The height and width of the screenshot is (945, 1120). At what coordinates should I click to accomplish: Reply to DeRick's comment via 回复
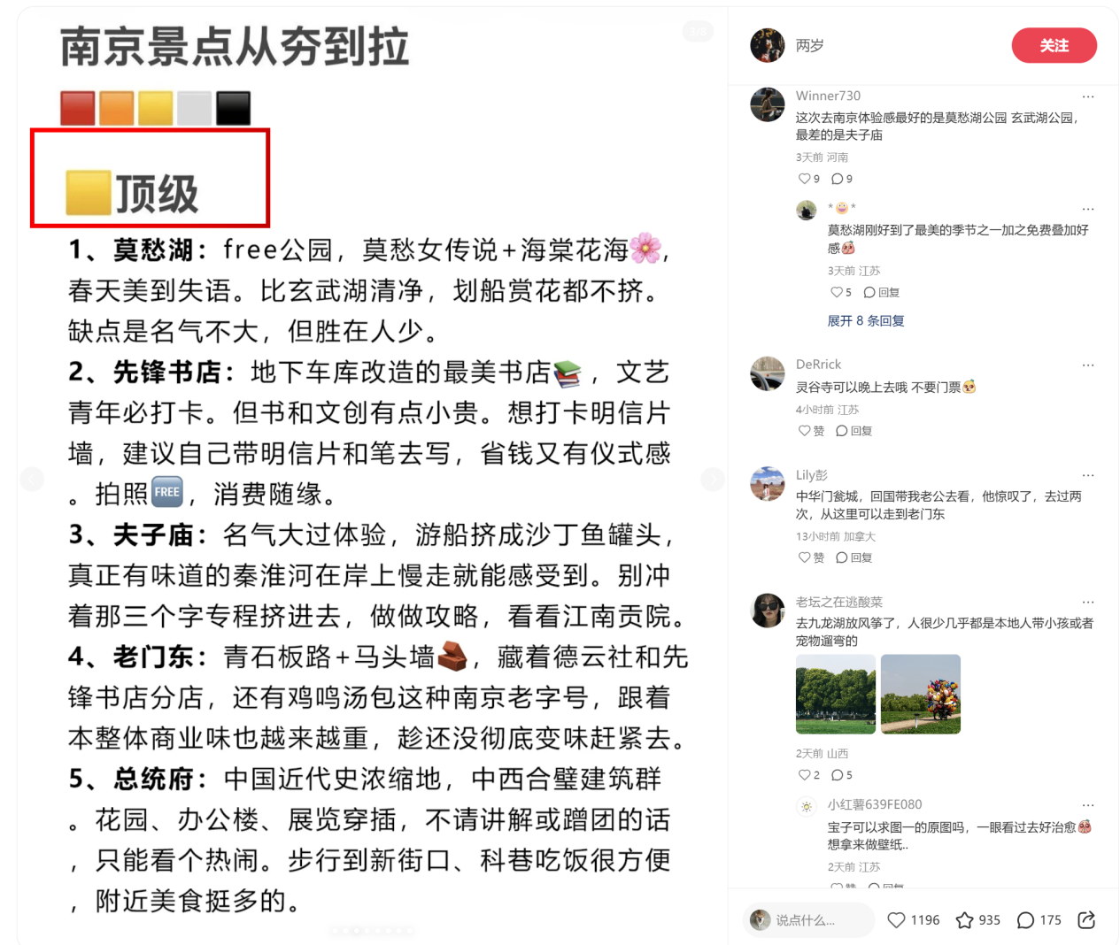pos(854,431)
